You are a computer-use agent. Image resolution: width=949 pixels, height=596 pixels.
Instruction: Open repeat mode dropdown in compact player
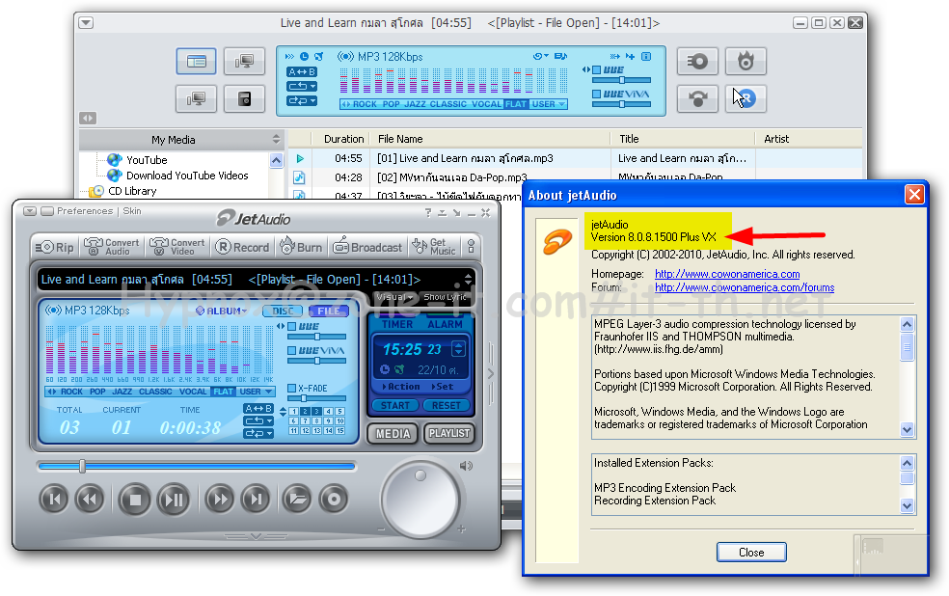pyautogui.click(x=258, y=420)
